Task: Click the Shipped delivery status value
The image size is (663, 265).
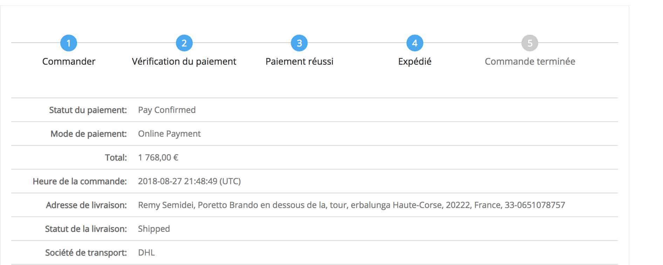Action: pyautogui.click(x=154, y=229)
